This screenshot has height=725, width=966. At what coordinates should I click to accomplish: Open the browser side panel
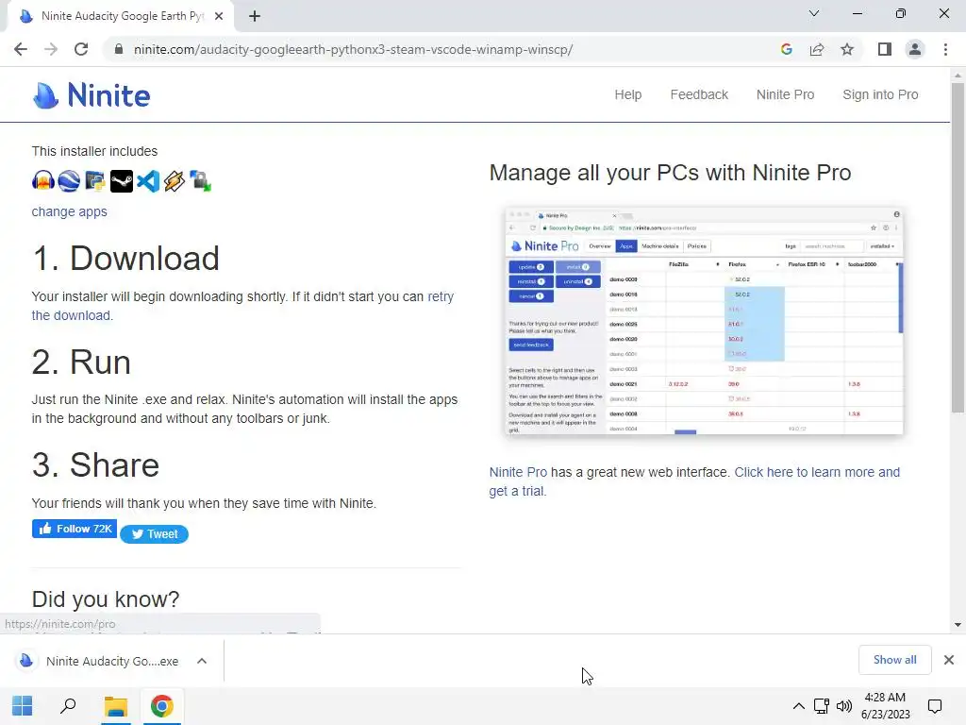point(885,49)
